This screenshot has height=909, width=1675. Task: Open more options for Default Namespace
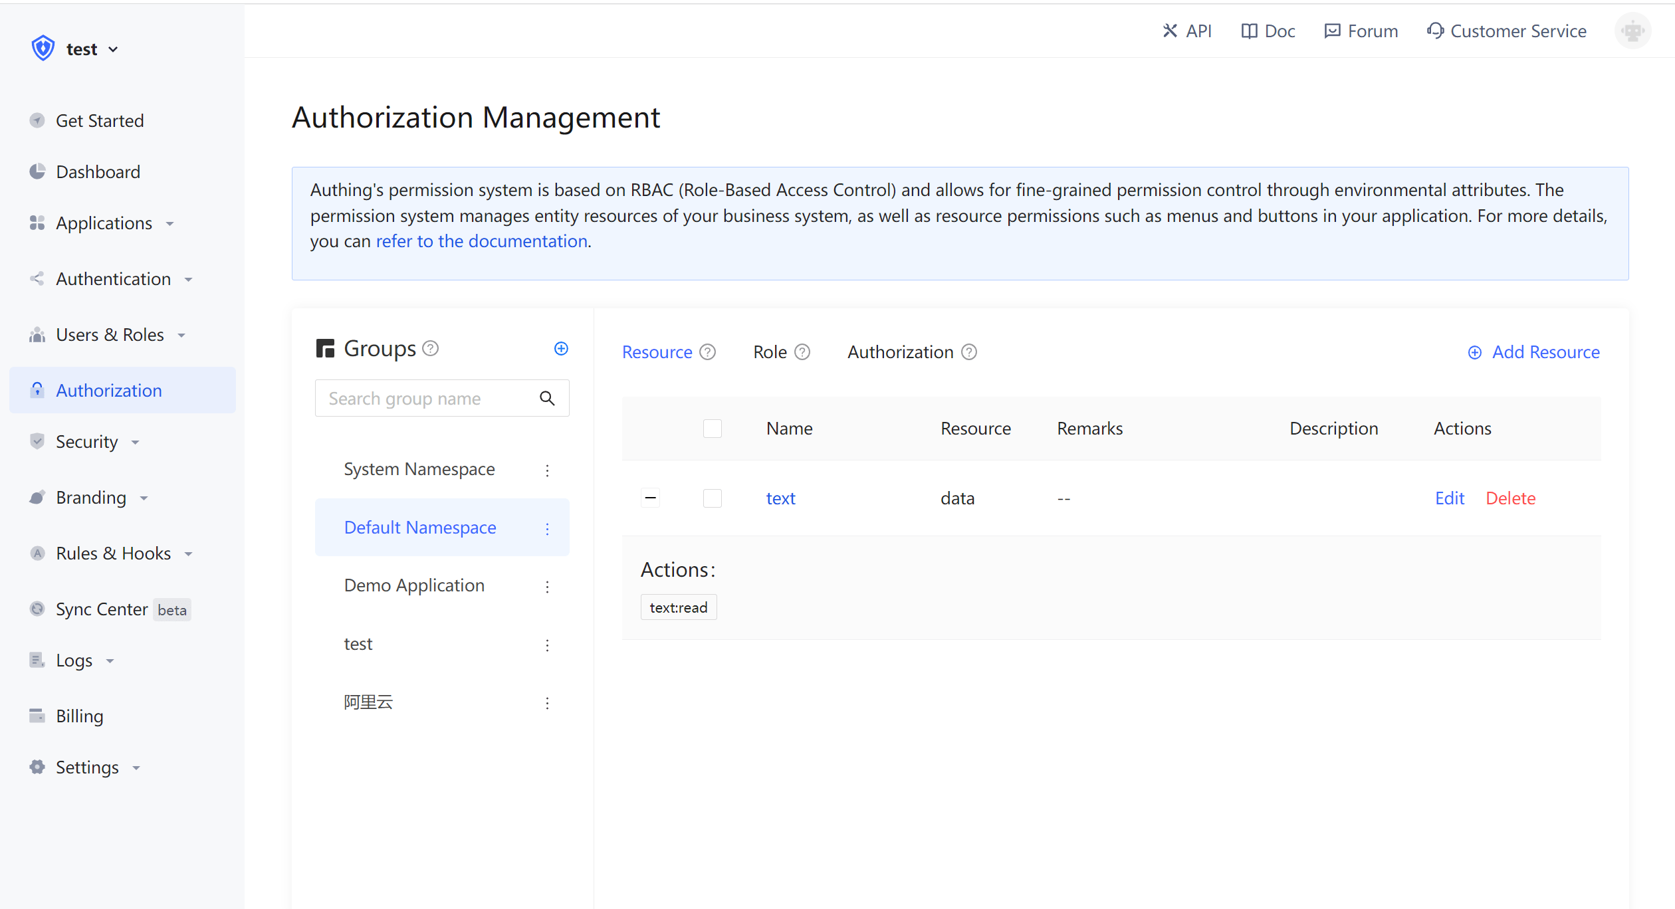(547, 528)
